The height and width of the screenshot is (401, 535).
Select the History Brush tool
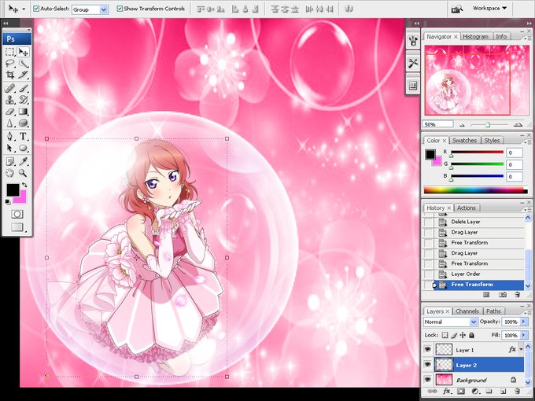[x=23, y=100]
